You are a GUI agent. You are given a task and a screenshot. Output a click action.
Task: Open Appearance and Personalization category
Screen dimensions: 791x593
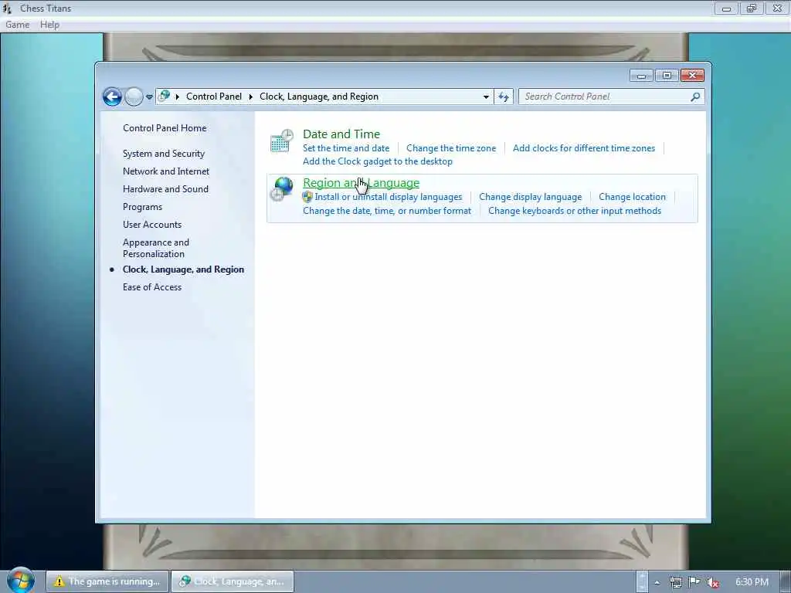(156, 248)
